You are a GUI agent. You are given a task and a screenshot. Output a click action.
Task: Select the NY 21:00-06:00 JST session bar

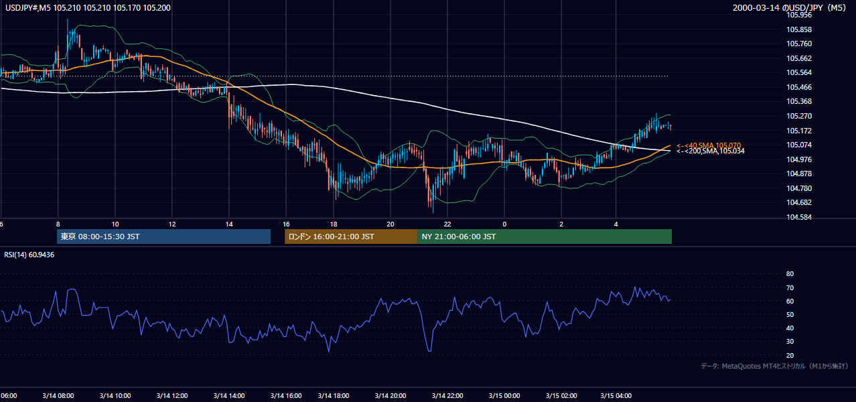tap(545, 237)
